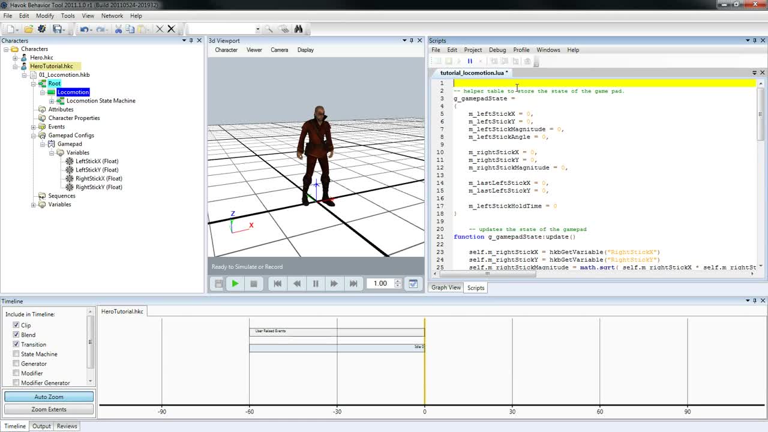This screenshot has height=432, width=768.
Task: Enable the State Machine timeline checkbox
Action: click(x=16, y=354)
